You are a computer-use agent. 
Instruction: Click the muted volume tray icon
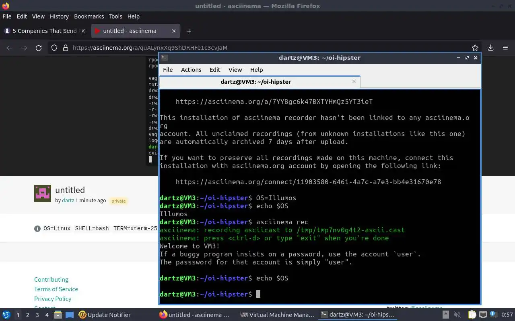click(x=457, y=315)
